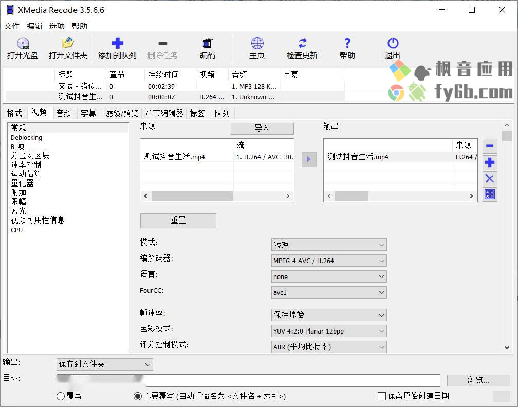Open 帮助 question mark toolbar icon

(x=347, y=43)
